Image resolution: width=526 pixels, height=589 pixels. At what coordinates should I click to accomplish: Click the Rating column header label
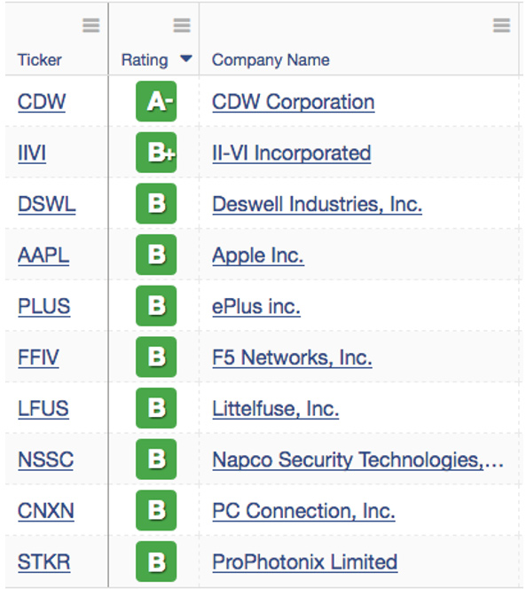(145, 60)
